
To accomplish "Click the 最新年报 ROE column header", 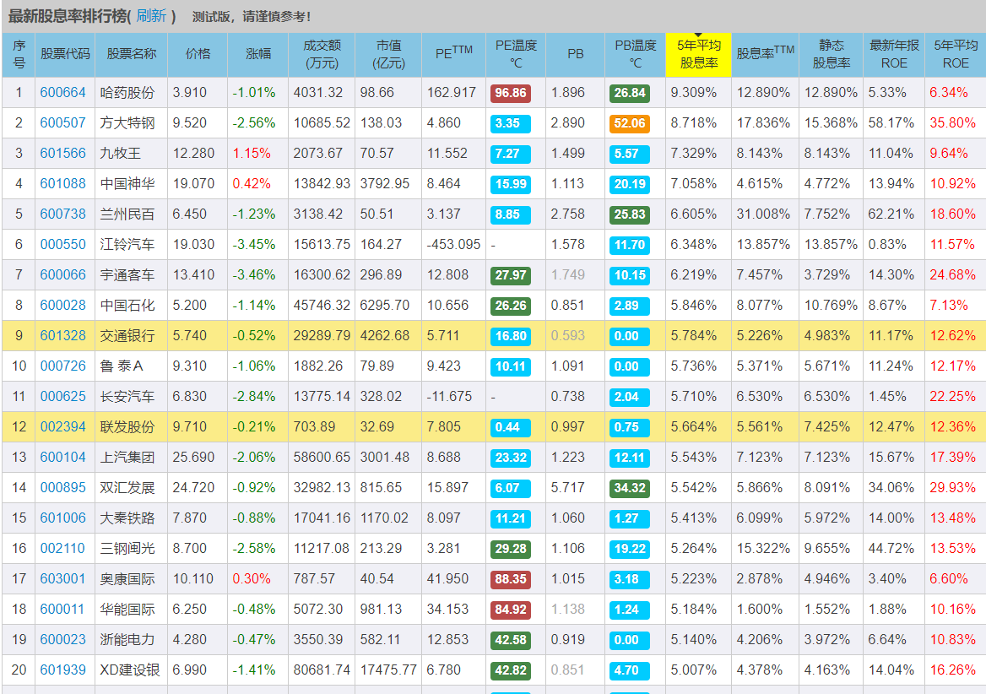I will 893,54.
